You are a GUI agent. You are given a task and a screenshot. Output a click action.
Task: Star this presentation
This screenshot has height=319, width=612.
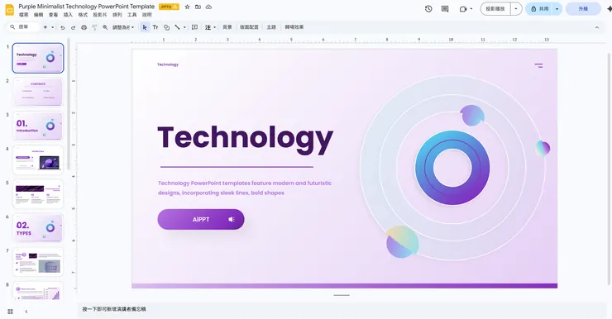coord(188,7)
